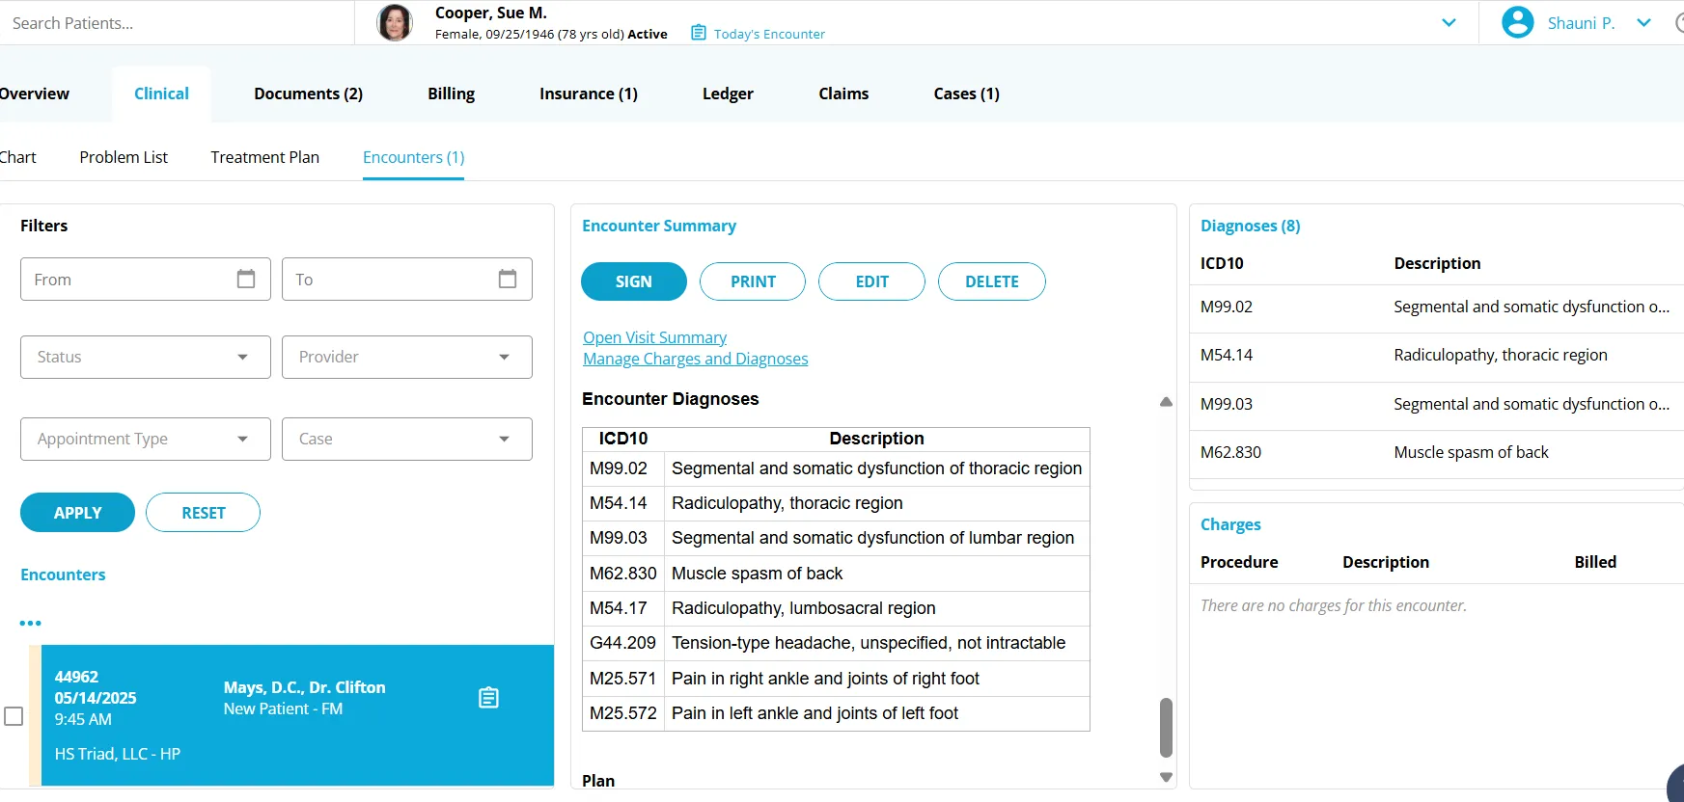Open the From date calendar icon
The width and height of the screenshot is (1684, 802).
[x=246, y=279]
